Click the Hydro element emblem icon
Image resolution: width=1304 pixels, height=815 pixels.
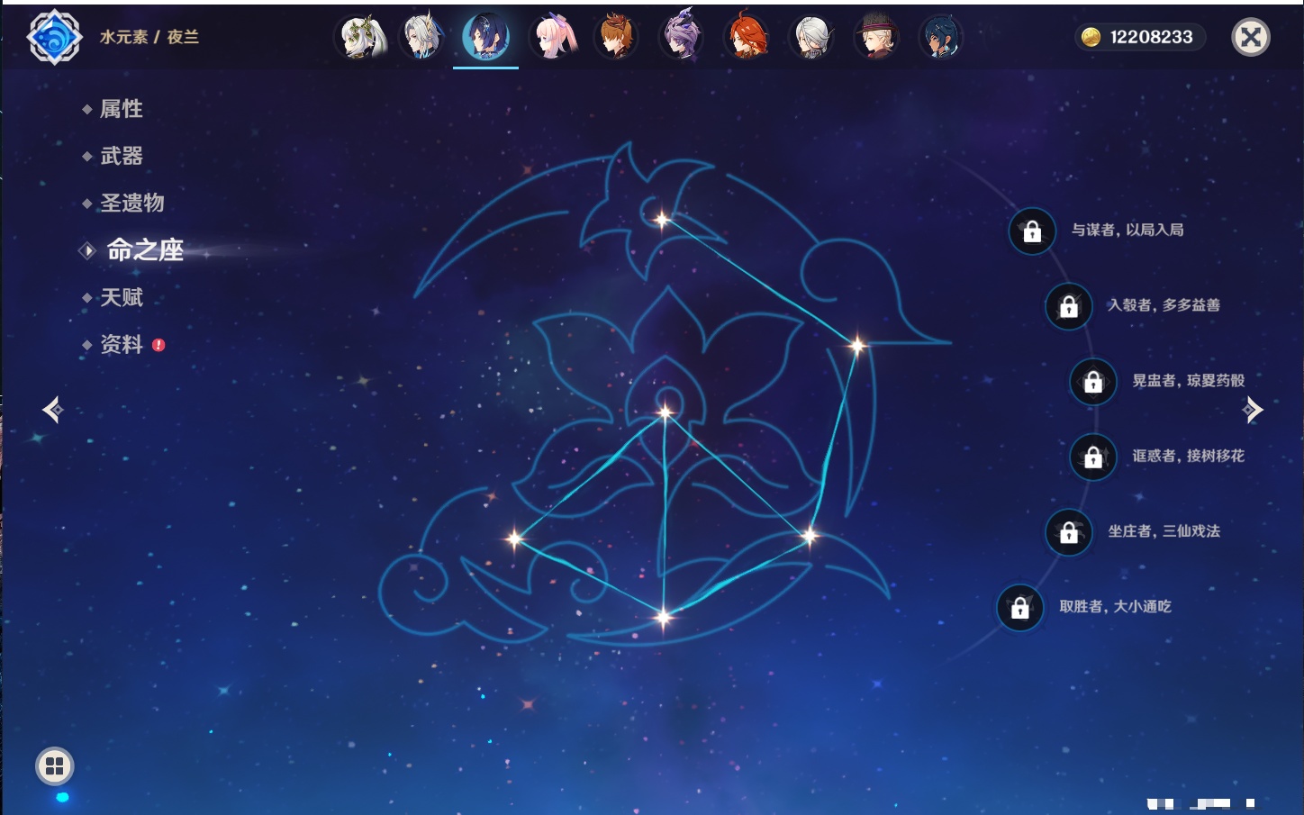pyautogui.click(x=55, y=37)
